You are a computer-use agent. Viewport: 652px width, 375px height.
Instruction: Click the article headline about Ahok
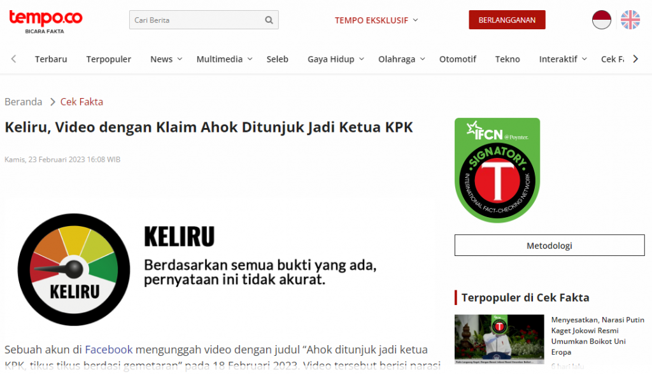click(209, 127)
